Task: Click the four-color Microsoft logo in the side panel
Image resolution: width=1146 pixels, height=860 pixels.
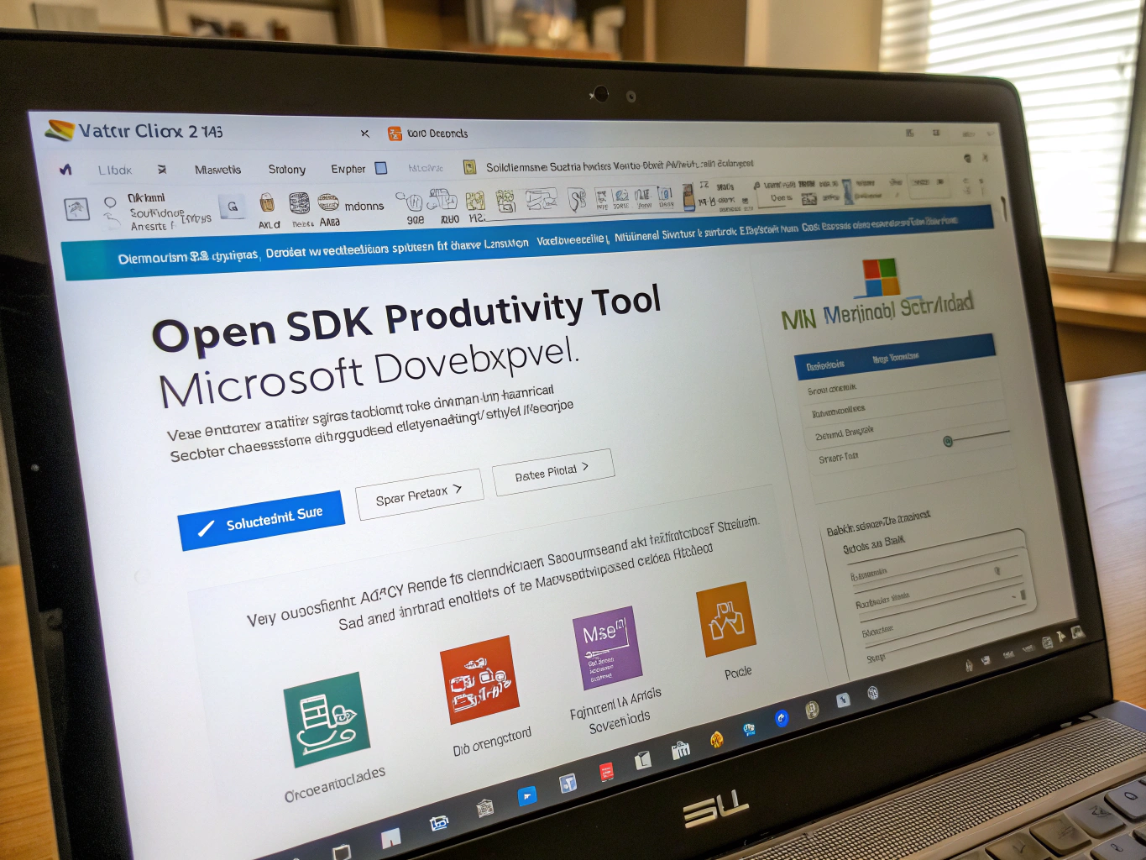Action: 881,277
